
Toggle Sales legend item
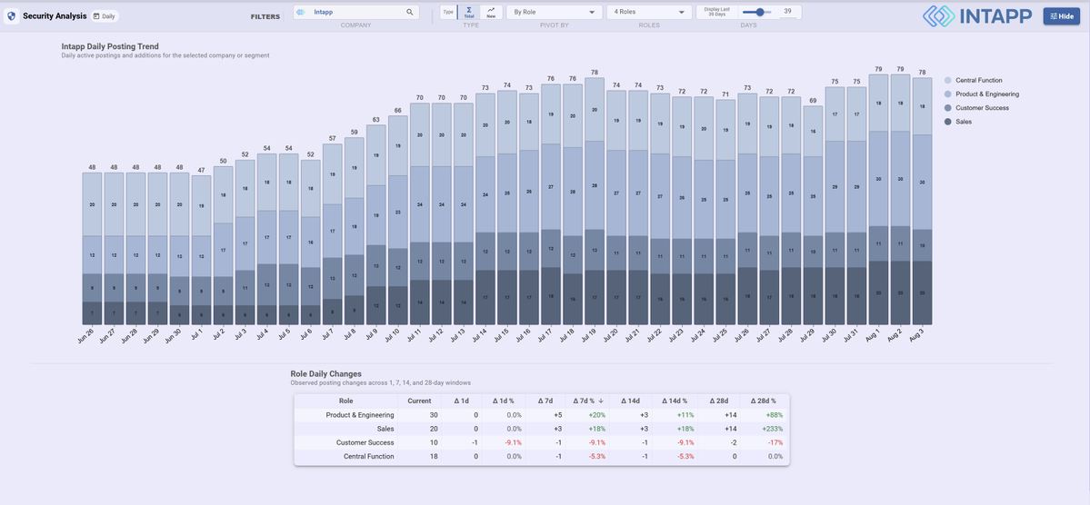(x=958, y=122)
